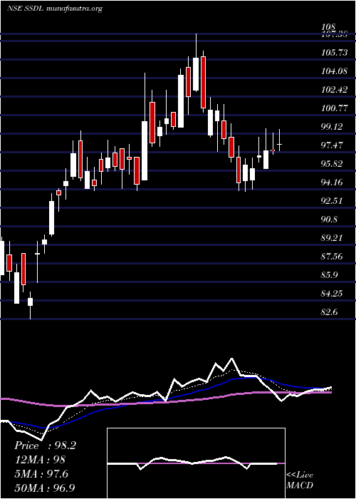Click the 102.42 price axis label

pyautogui.click(x=335, y=90)
